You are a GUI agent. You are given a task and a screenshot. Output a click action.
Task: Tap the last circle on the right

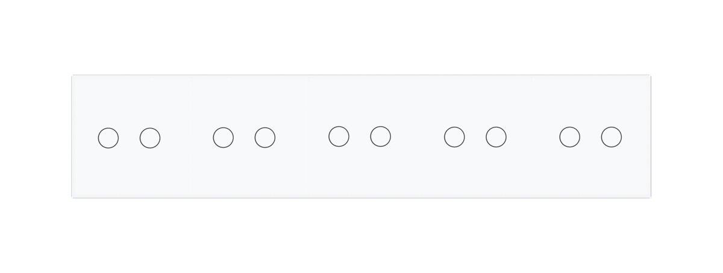[612, 137]
